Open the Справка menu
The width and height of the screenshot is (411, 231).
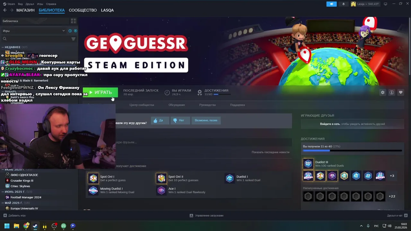pos(51,4)
